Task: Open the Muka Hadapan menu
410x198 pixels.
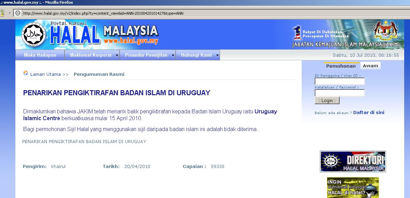Action: (x=40, y=55)
